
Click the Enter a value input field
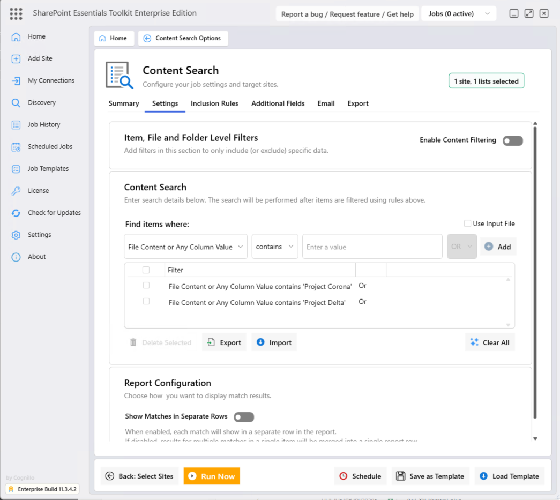click(x=372, y=247)
